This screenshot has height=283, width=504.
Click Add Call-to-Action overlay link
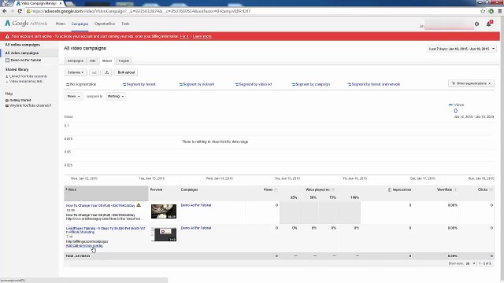point(84,246)
